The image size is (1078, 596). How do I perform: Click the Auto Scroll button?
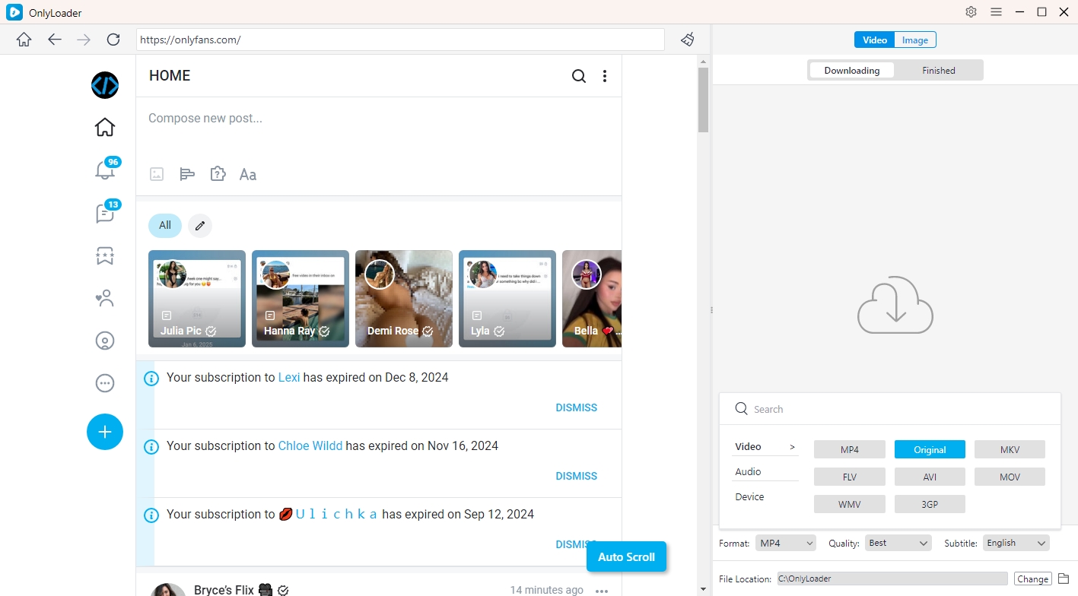[x=626, y=556]
